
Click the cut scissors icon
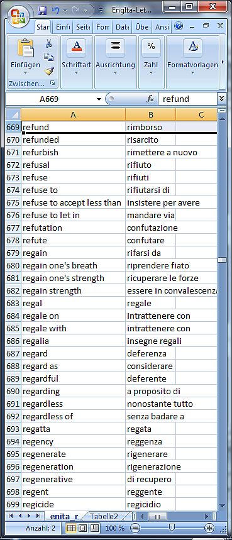[49, 44]
